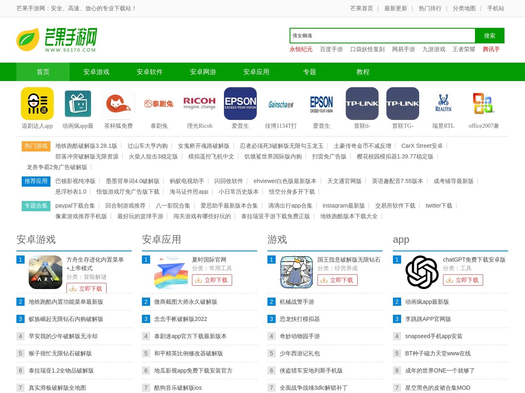Open CarX Street安卓 link
This screenshot has height=393, width=525.
(x=422, y=146)
